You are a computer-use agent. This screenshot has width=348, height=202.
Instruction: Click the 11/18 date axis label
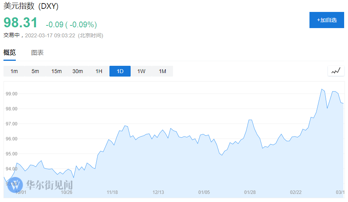(x=112, y=192)
